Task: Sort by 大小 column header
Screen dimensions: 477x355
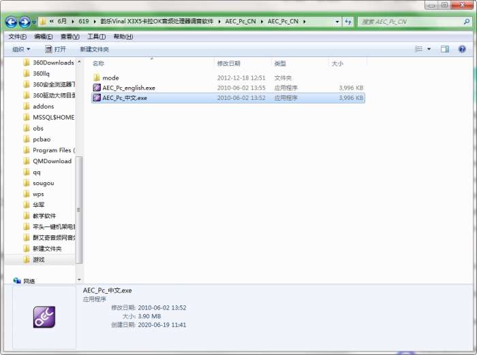Action: point(337,63)
